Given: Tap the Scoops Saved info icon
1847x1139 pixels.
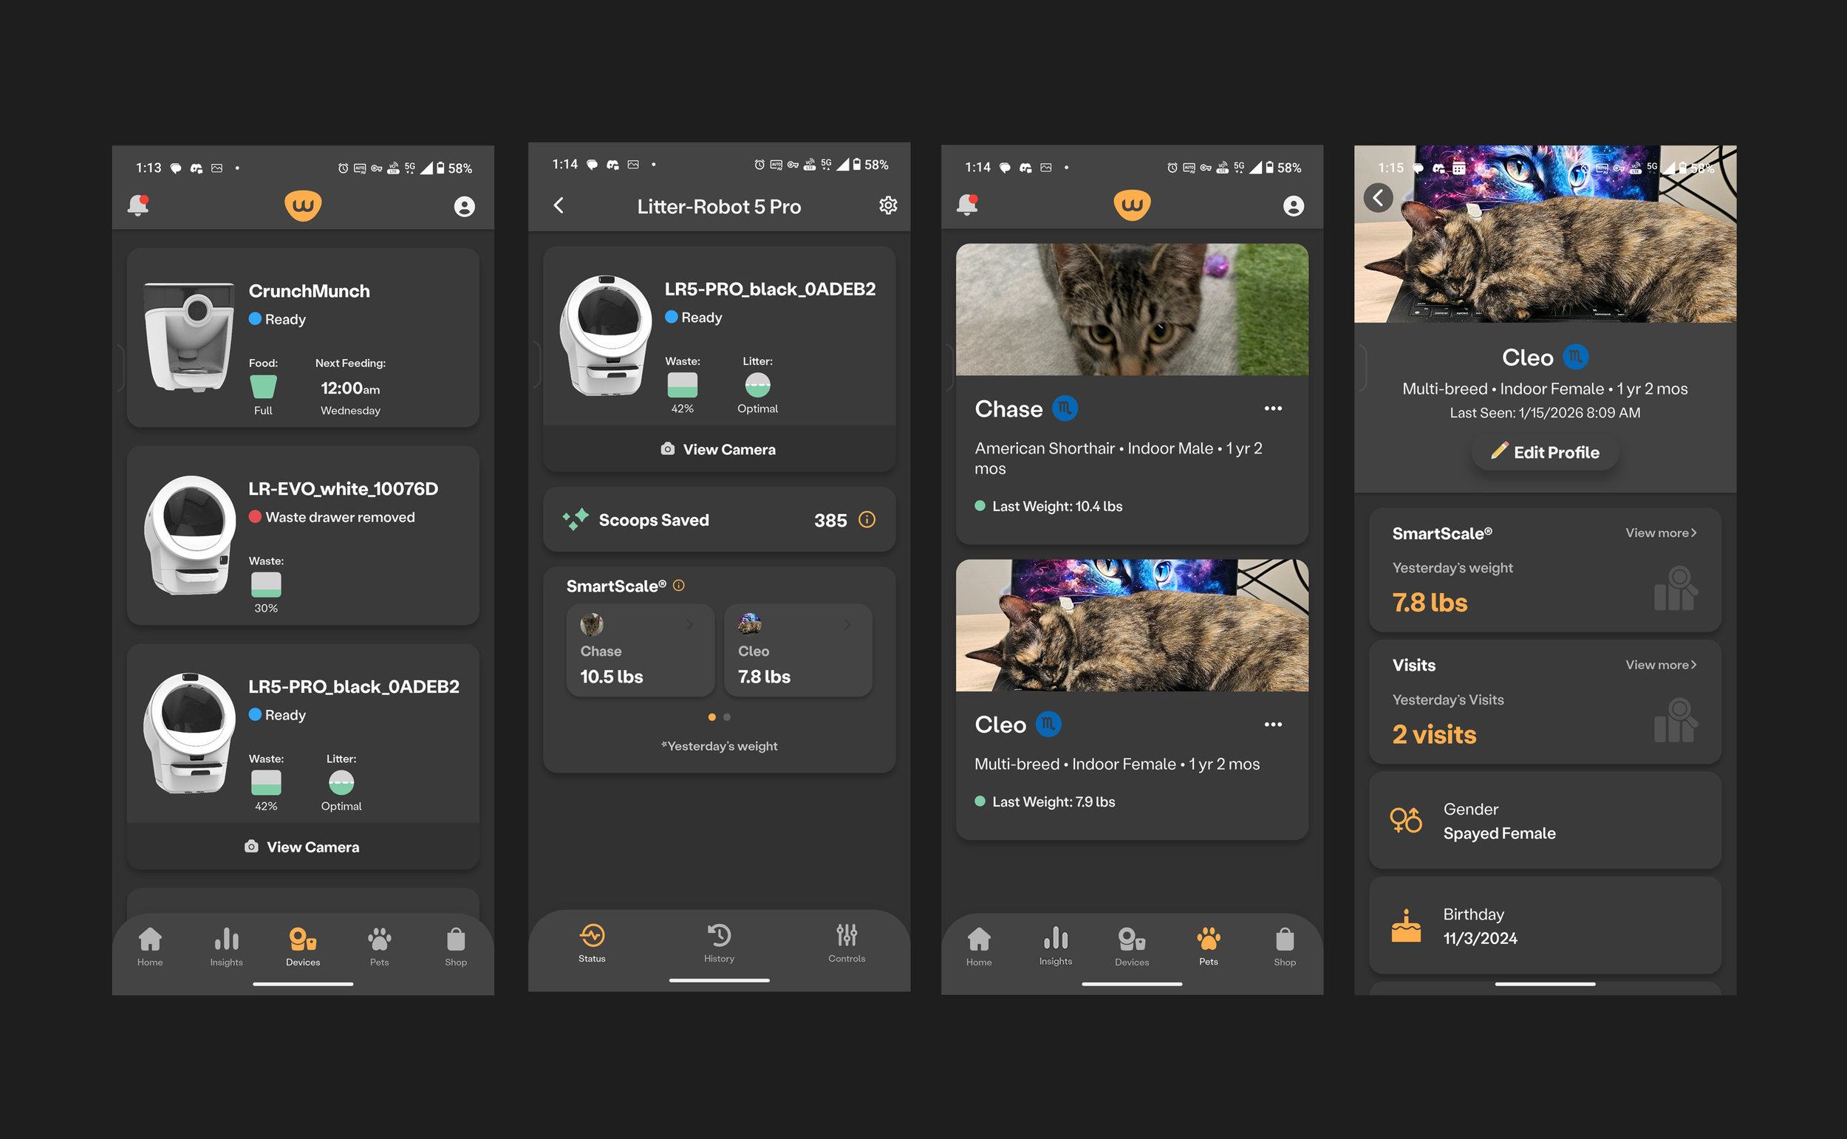Looking at the screenshot, I should 867,520.
